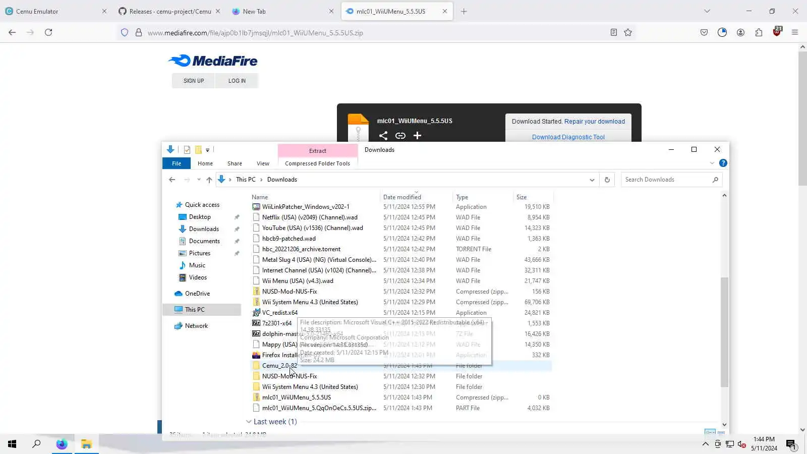Open Windows Start menu
The width and height of the screenshot is (807, 454).
coord(12,444)
